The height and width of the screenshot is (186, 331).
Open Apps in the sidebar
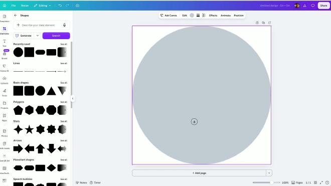coord(5,117)
